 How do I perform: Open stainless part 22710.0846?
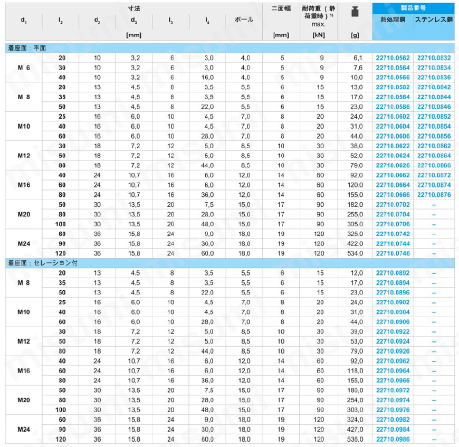click(x=434, y=107)
